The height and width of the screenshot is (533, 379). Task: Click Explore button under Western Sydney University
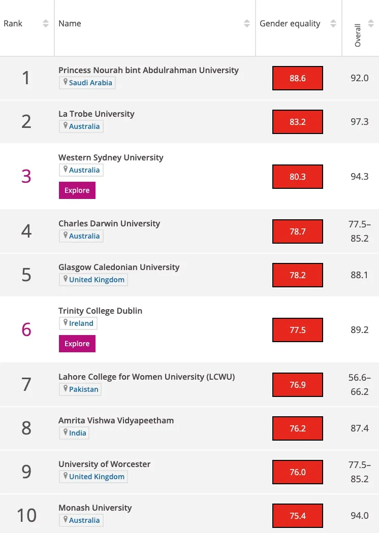[x=77, y=190]
